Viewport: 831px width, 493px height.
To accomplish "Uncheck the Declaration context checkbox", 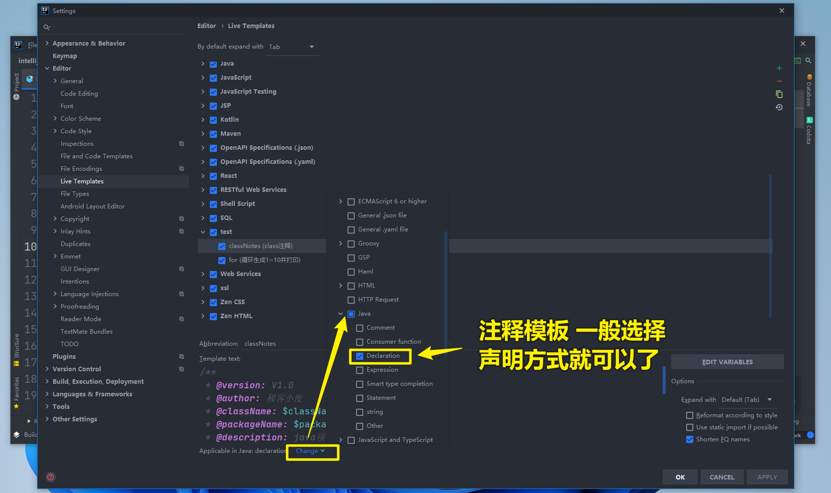I will click(x=360, y=356).
